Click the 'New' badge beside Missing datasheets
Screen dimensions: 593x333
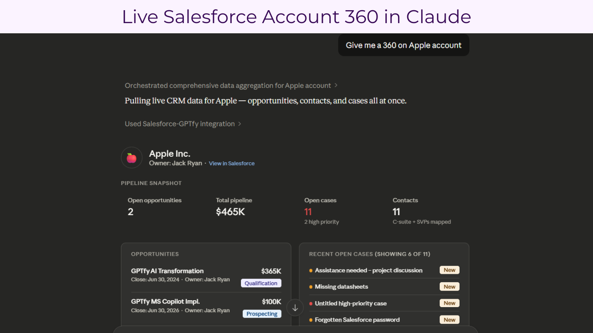point(449,287)
